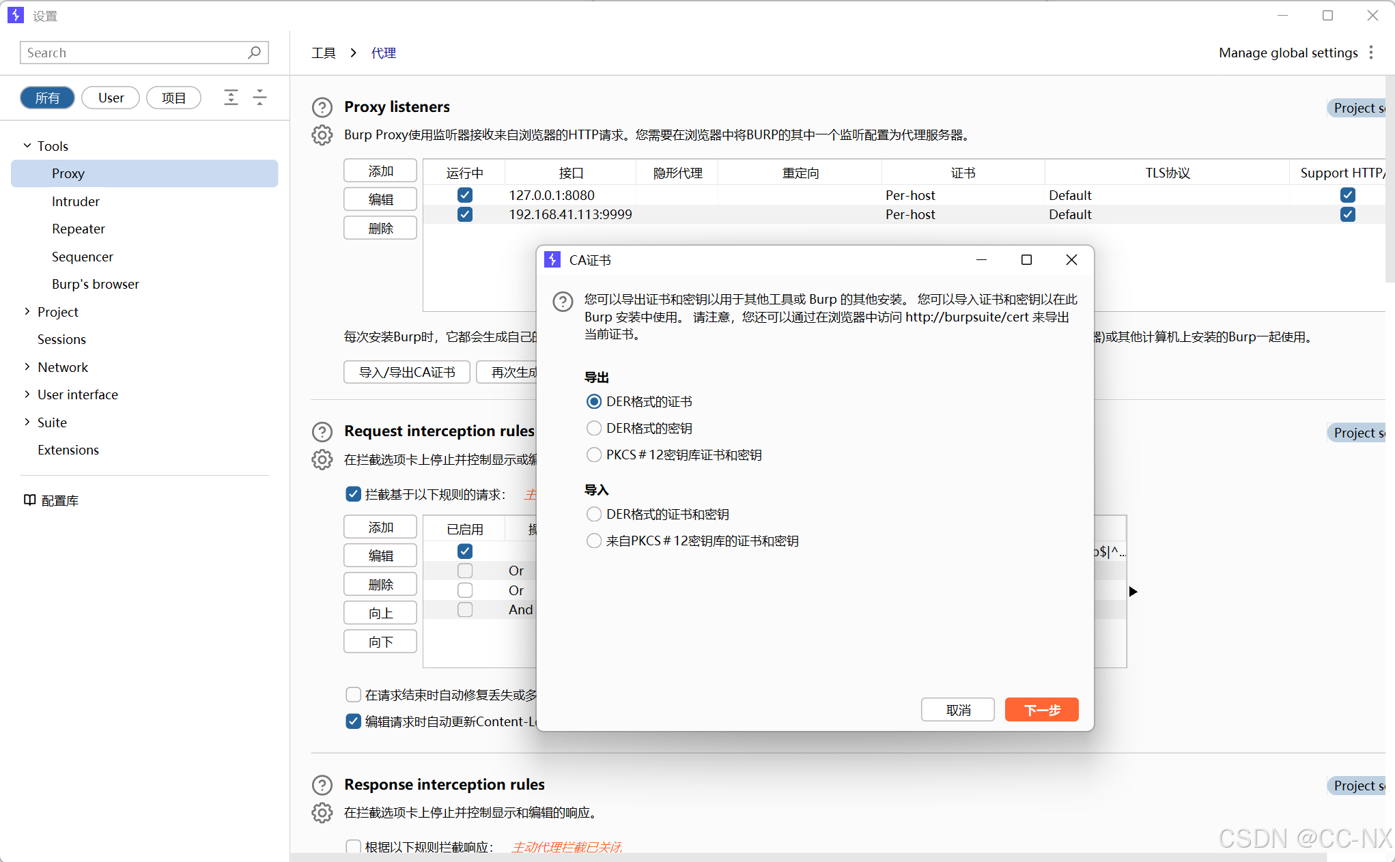Screen dimensions: 1395x862
Task: Expand the Network tree section
Action: pyautogui.click(x=27, y=367)
